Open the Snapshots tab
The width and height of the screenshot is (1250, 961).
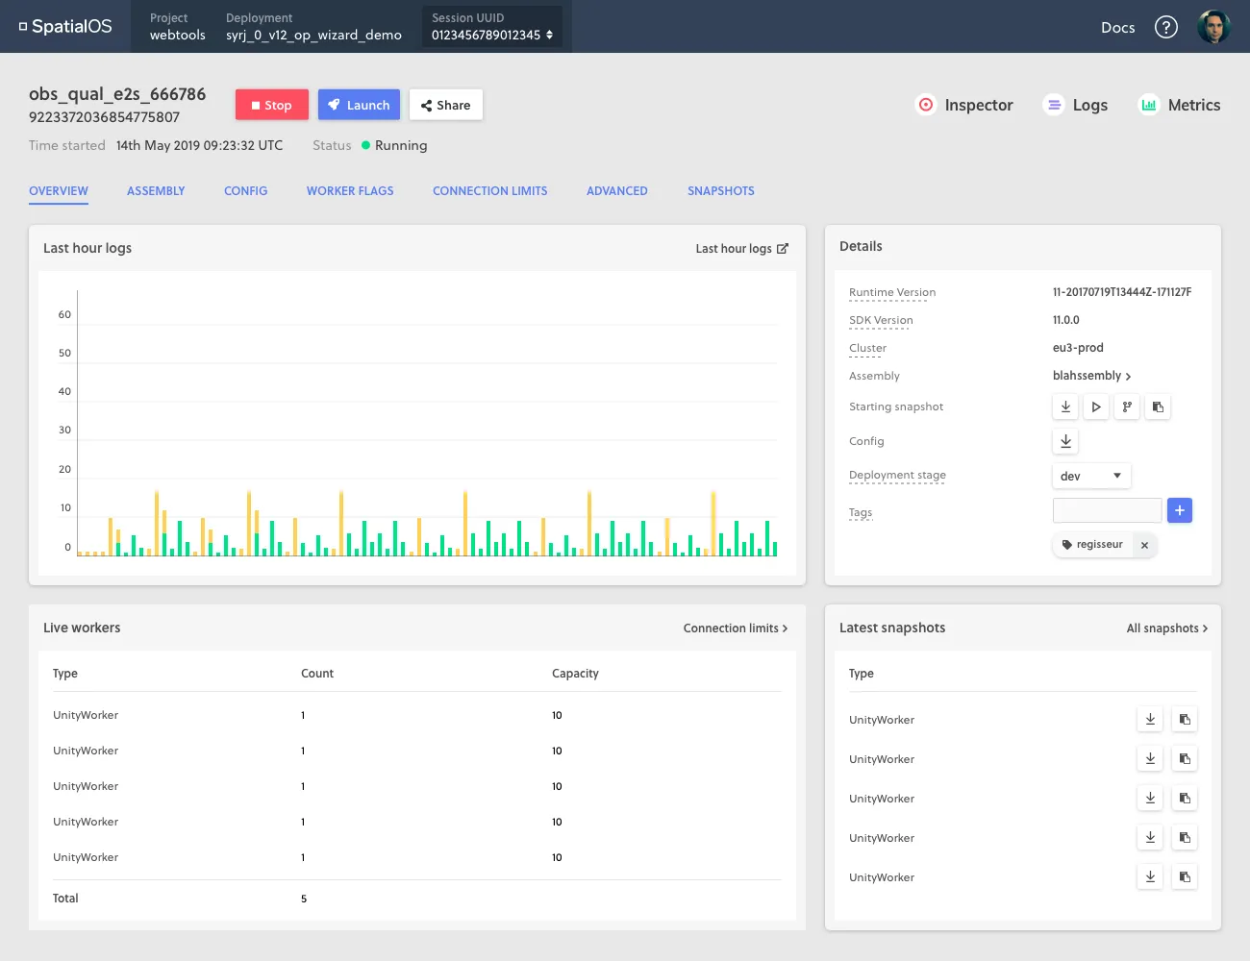coord(720,191)
